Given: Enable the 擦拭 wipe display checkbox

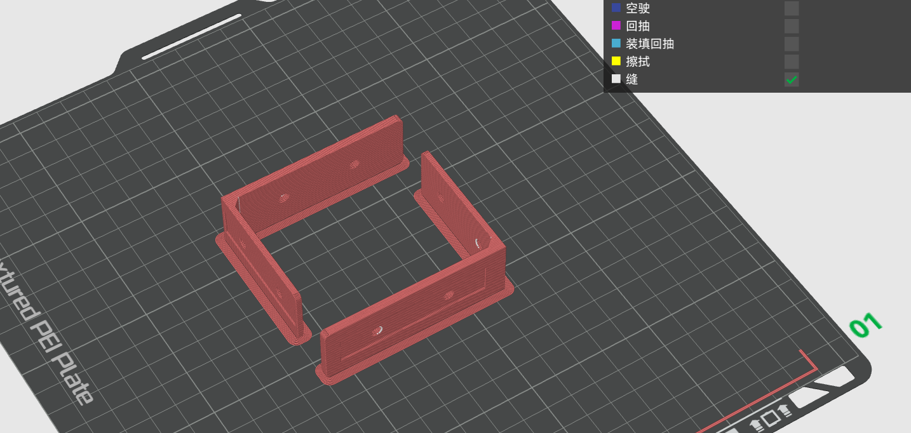Looking at the screenshot, I should [x=792, y=62].
